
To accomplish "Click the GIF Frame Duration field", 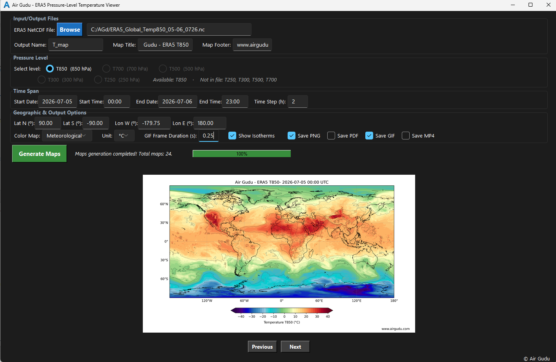I will [x=209, y=136].
